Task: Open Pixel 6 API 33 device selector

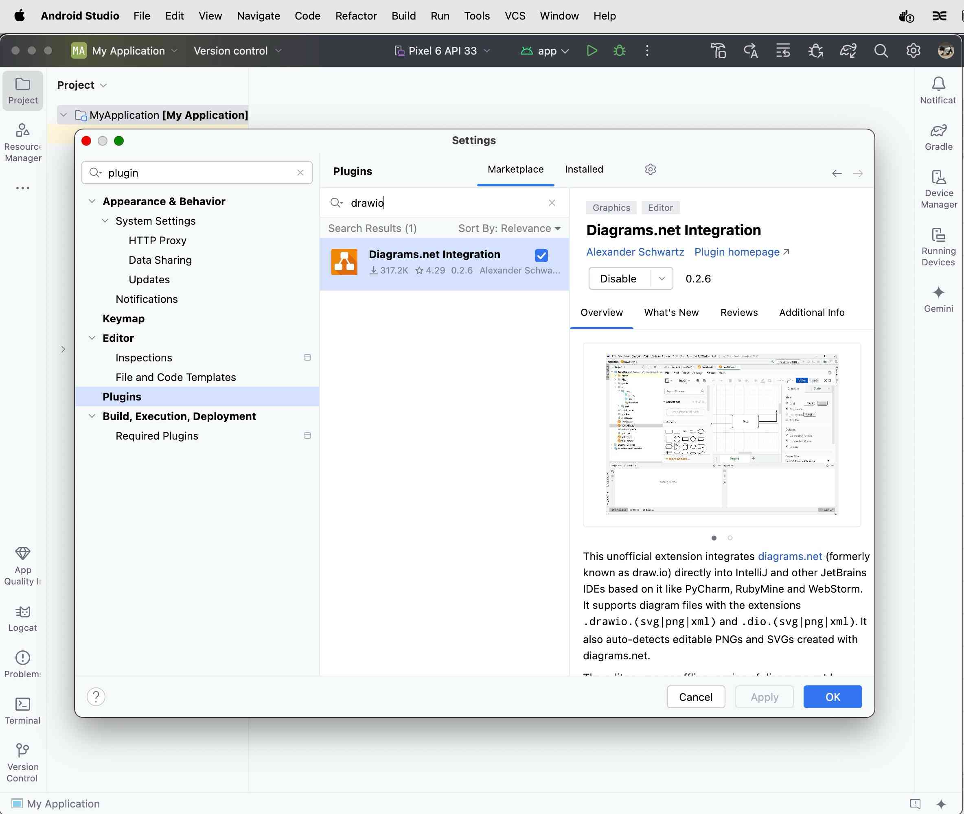Action: pos(442,51)
